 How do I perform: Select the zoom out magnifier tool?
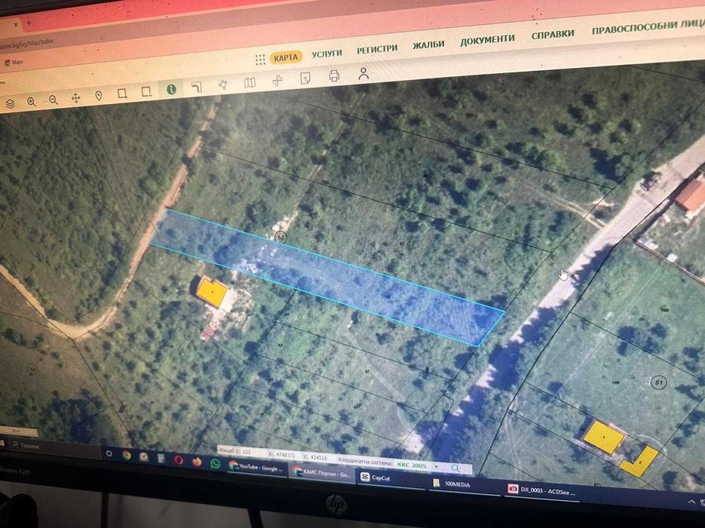[54, 100]
